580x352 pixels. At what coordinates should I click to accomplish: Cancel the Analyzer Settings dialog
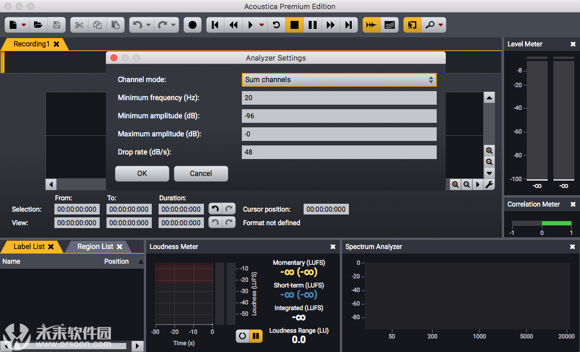click(x=201, y=173)
